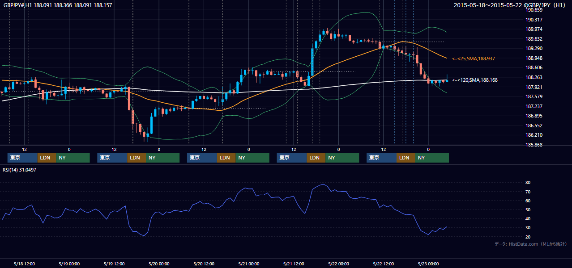Image resolution: width=572 pixels, height=268 pixels.
Task: Click the white 120,SMA,188.168 label
Action: point(475,80)
